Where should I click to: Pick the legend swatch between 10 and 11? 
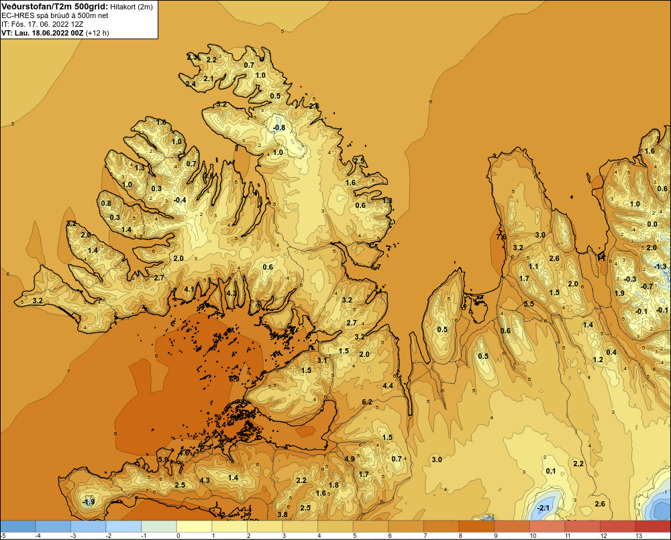(548, 527)
